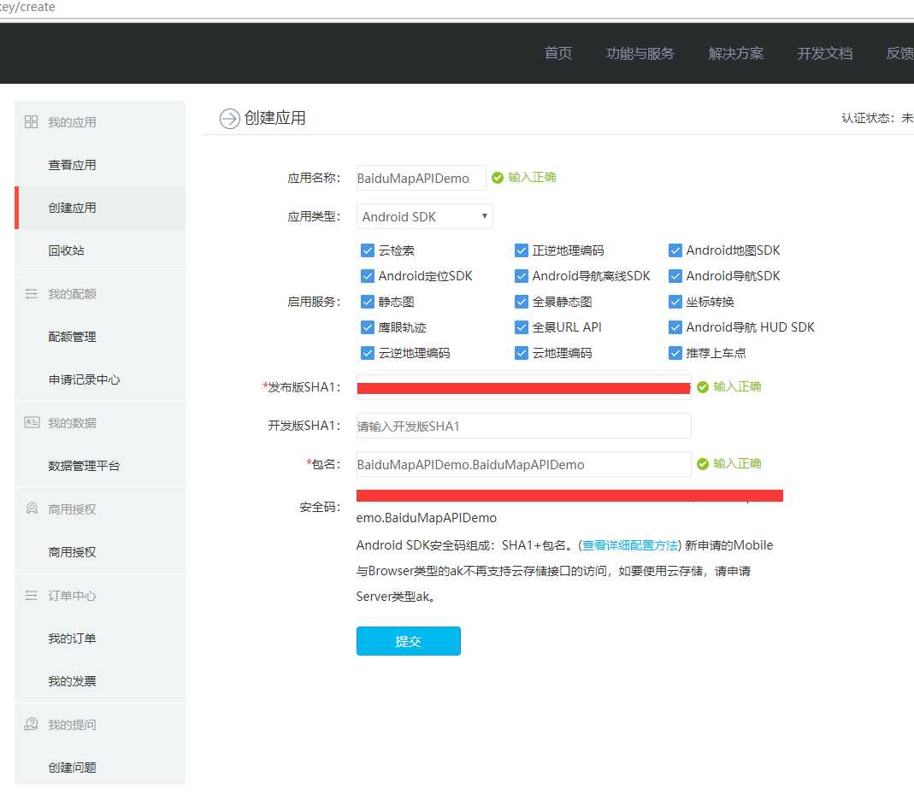Click the card icon beside 我的数据
Screen dimensions: 914x800
tap(32, 422)
